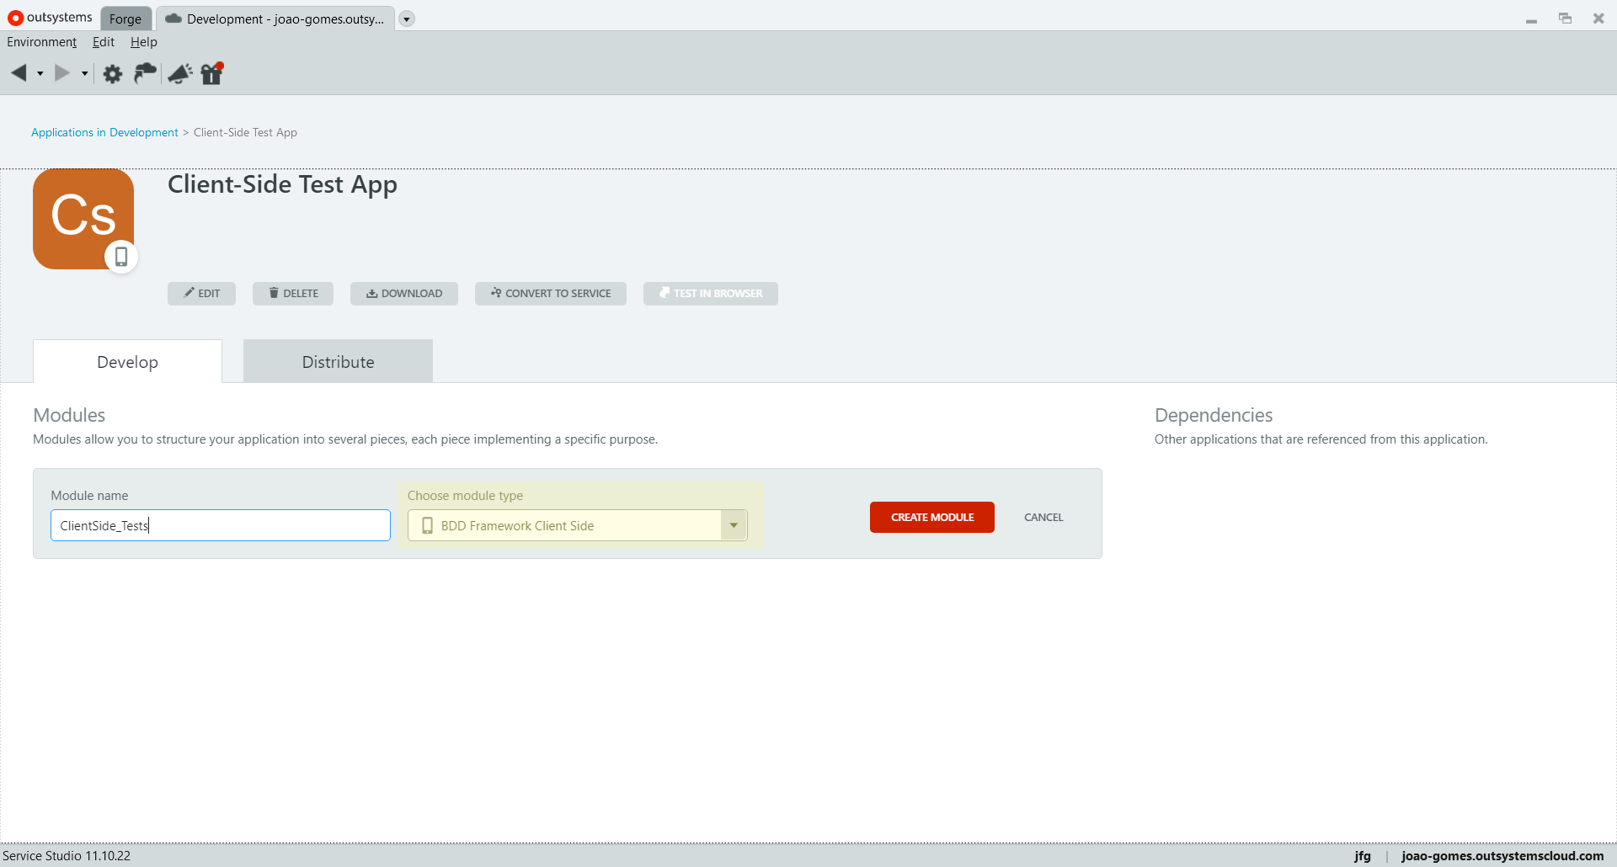Open the module type dropdown
Viewport: 1617px width, 867px height.
(733, 524)
